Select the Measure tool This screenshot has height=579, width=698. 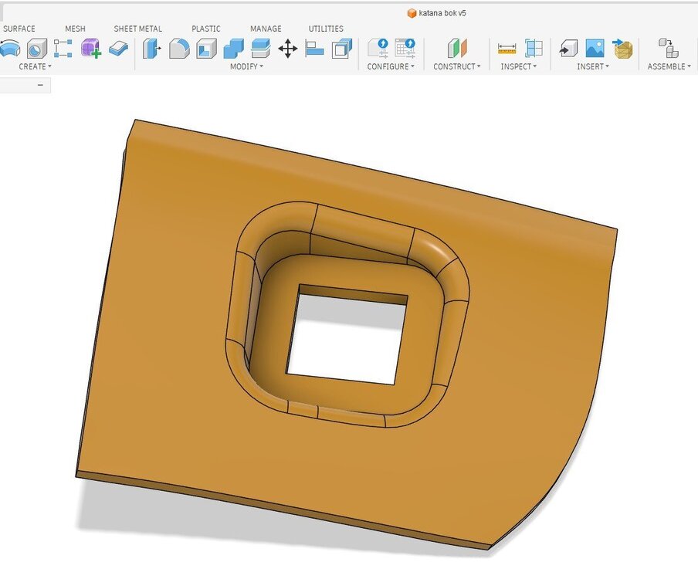pos(507,49)
